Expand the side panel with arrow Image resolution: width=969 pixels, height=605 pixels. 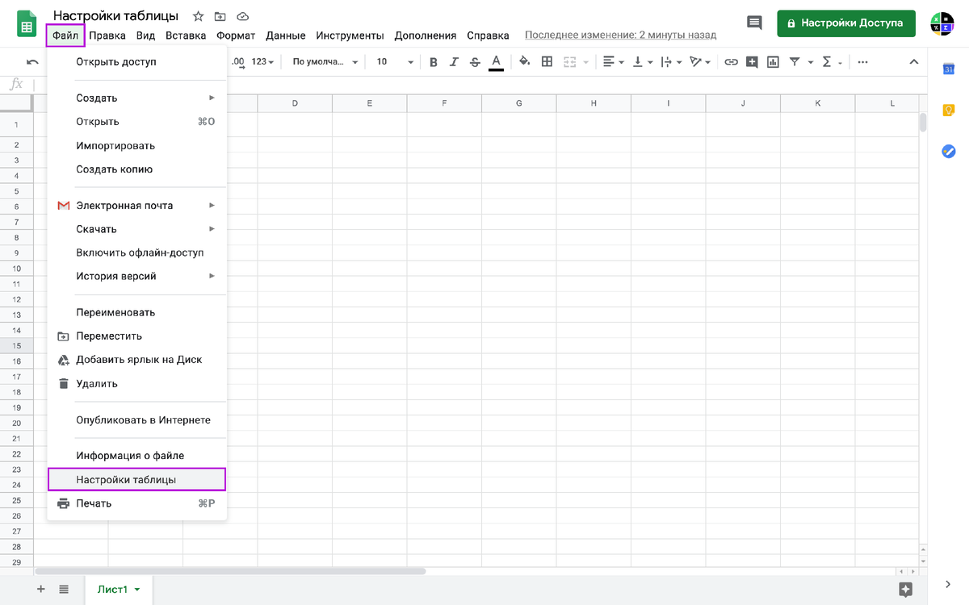pyautogui.click(x=948, y=584)
